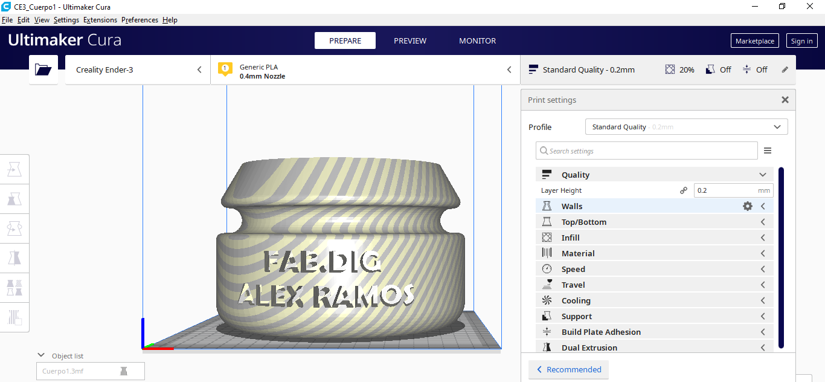Click the Build Plate Adhesion category icon
Screen dimensions: 825x382
pos(547,332)
